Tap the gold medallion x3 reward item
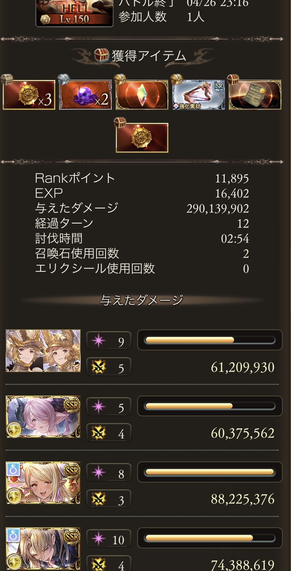The height and width of the screenshot is (571, 291). point(29,95)
